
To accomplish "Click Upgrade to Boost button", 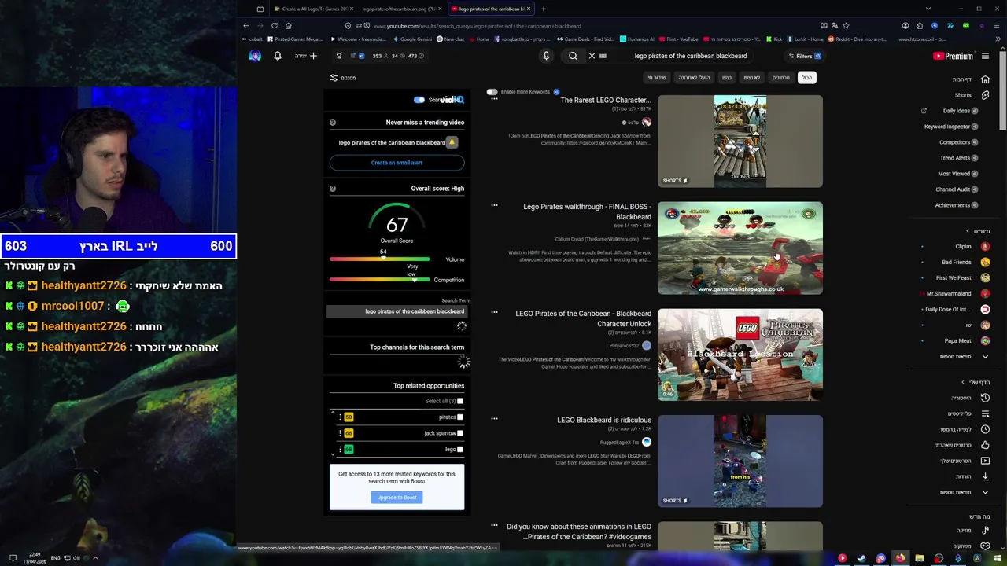I will (397, 497).
